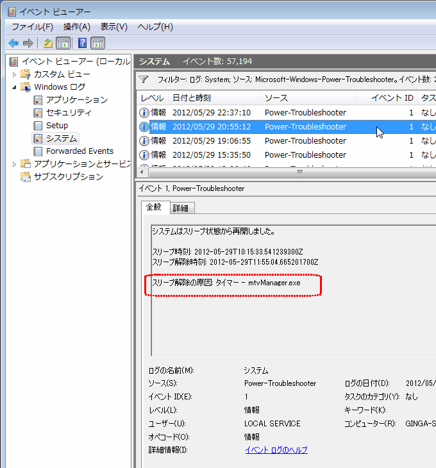Toggle the show/hide console tree icon
Screen dimensions: 436x468
63,43
